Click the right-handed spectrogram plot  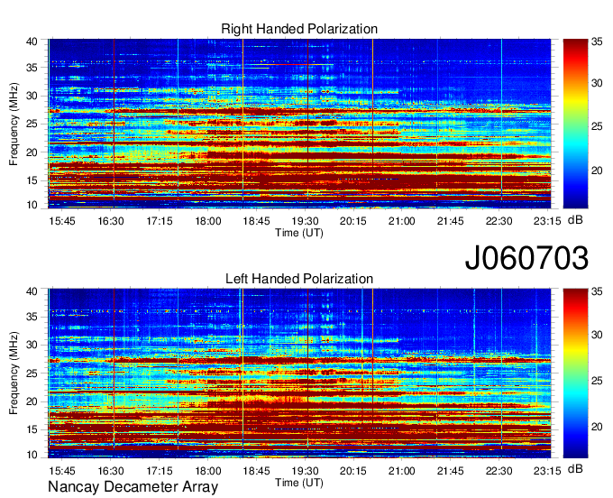click(299, 124)
